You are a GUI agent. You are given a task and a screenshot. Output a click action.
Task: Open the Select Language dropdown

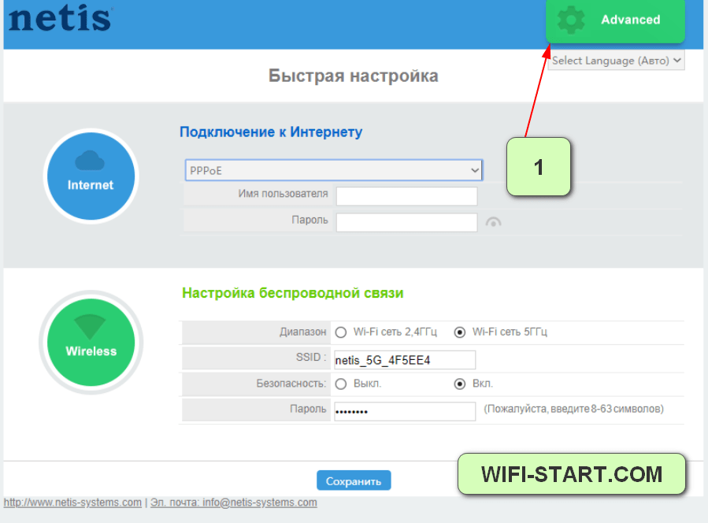[616, 61]
